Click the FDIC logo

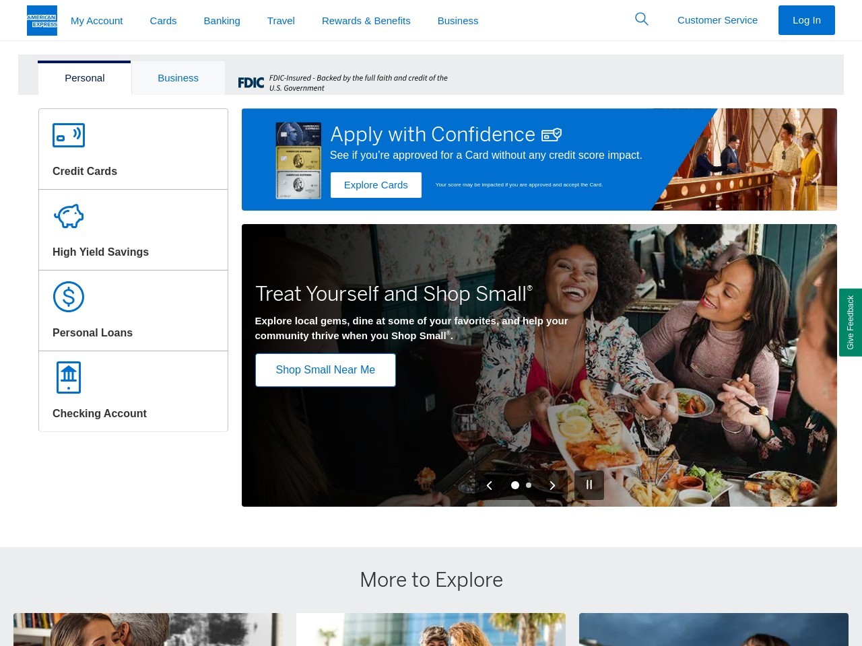(251, 82)
